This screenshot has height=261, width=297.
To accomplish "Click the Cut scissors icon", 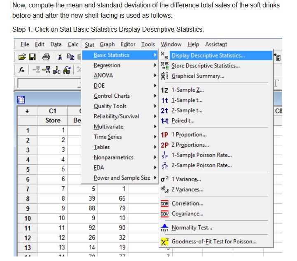I will (60, 56).
